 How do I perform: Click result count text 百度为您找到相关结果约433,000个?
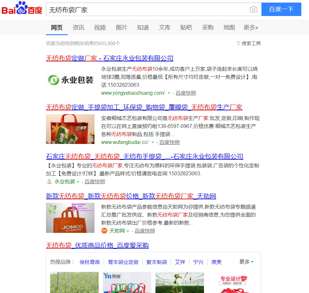(83, 43)
